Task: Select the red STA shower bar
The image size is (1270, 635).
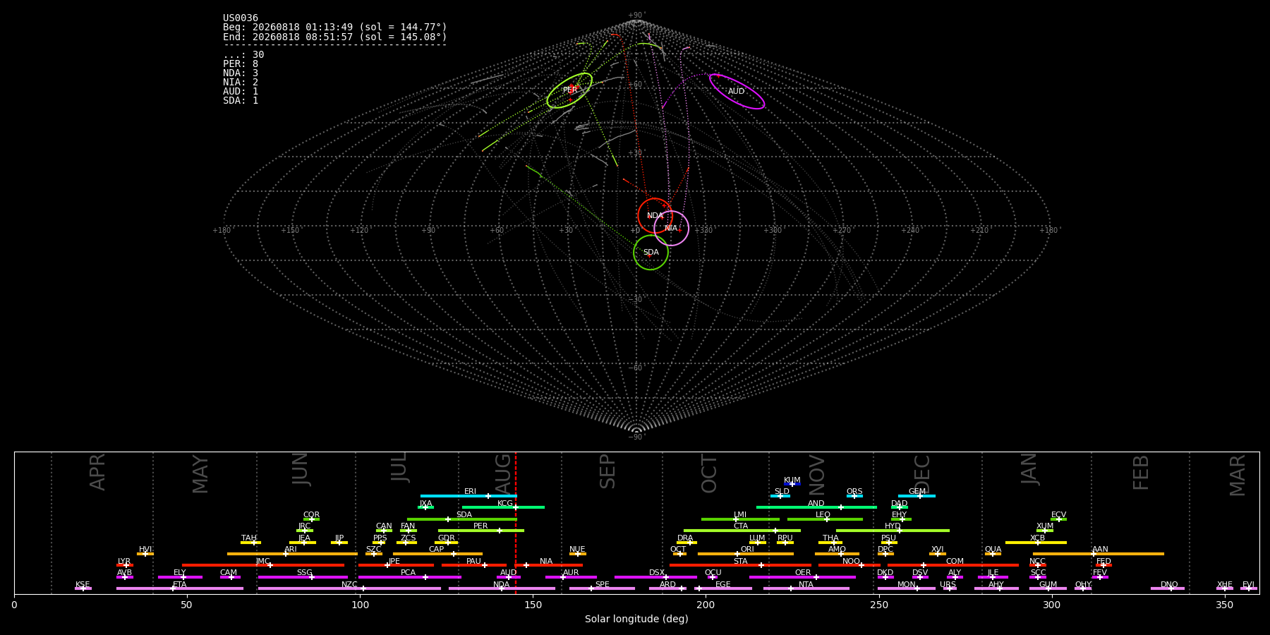Action: [740, 565]
